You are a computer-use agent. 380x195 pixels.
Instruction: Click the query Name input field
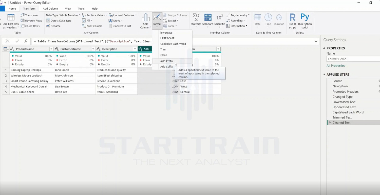(x=353, y=59)
